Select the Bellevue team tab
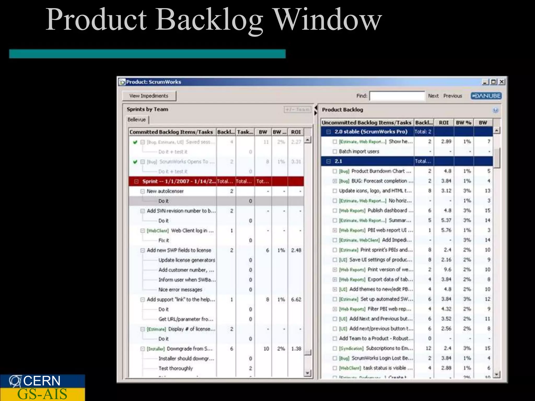Screen dimensions: 535x401 click(137, 120)
